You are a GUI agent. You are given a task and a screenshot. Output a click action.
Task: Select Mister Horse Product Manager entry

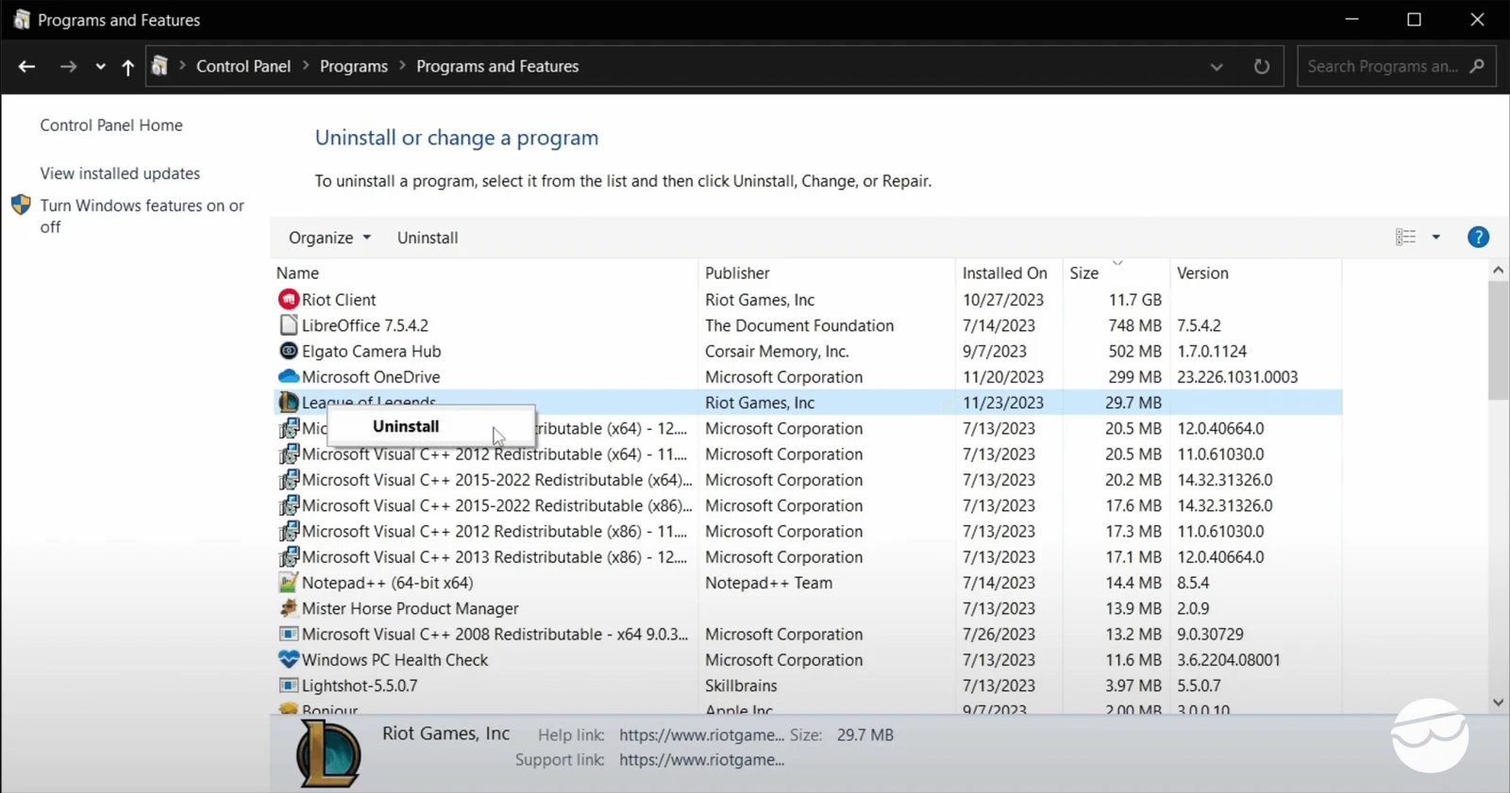tap(411, 609)
